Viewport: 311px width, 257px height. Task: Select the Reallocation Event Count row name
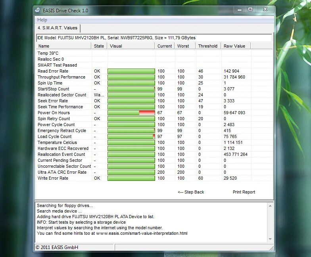pyautogui.click(x=61, y=154)
